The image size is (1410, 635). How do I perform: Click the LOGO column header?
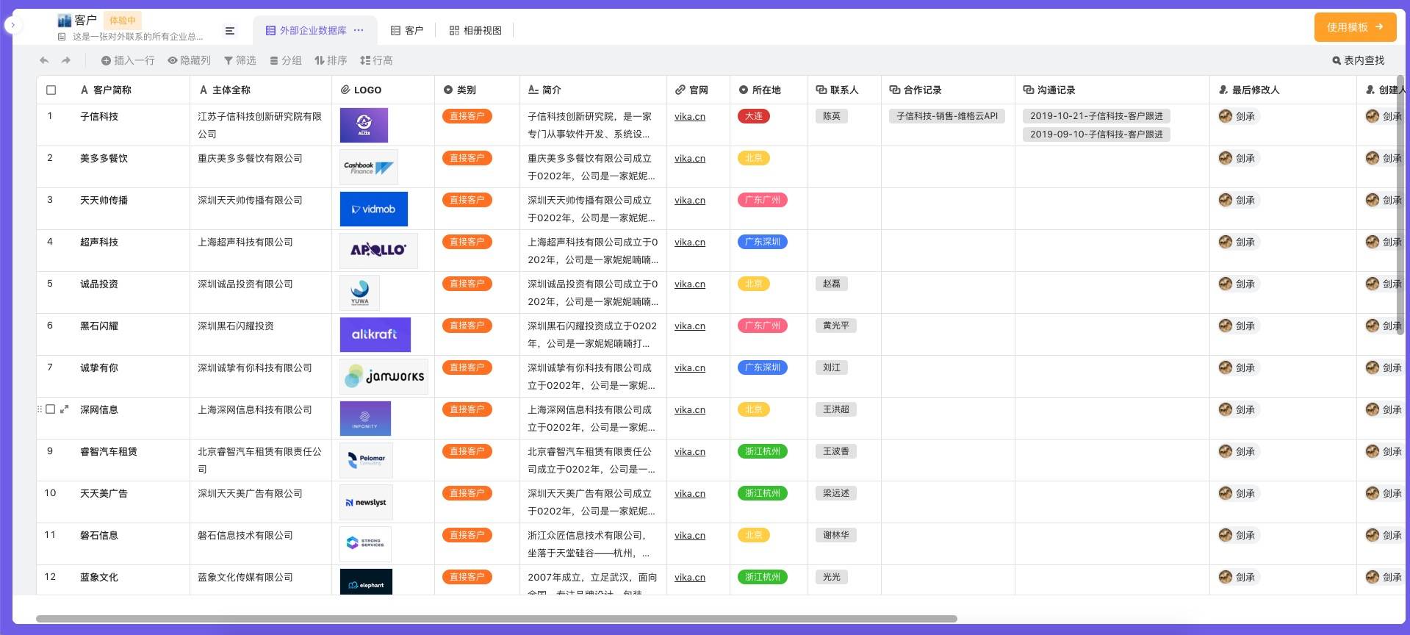click(x=383, y=90)
